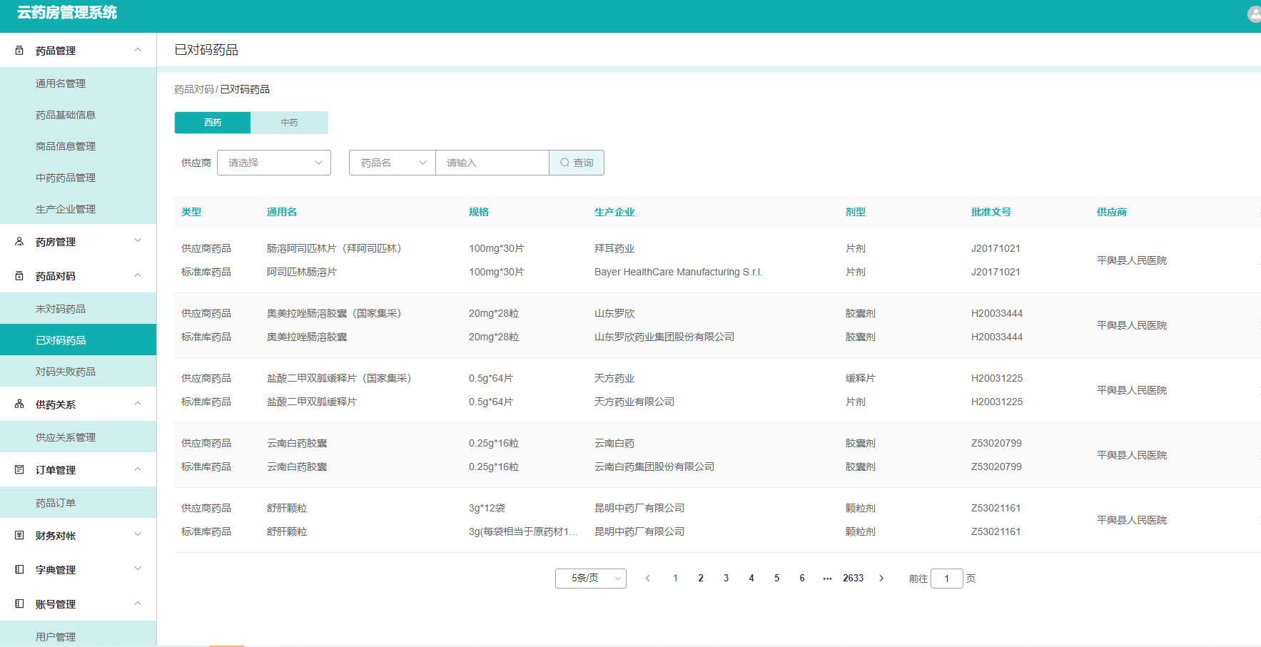Open the 供应商 请选择 dropdown

(x=274, y=163)
